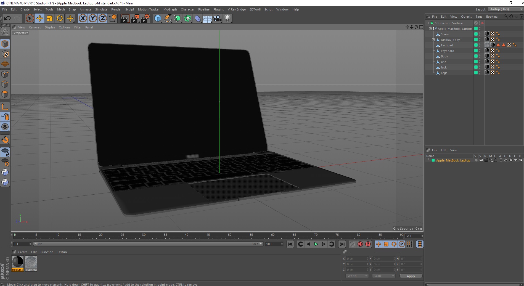Click Make Editable icon in left toolbar

point(5,31)
